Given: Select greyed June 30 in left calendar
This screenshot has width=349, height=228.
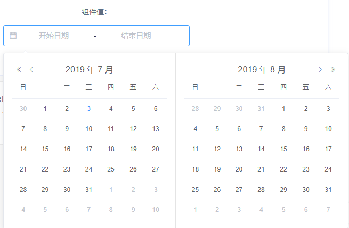Looking at the screenshot, I should 23,109.
